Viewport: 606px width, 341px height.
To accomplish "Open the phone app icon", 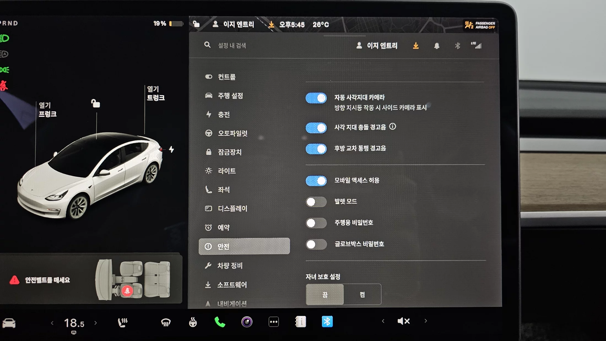I will click(x=220, y=322).
